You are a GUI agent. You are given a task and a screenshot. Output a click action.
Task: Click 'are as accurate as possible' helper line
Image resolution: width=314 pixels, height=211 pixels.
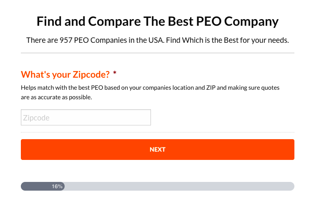[56, 98]
